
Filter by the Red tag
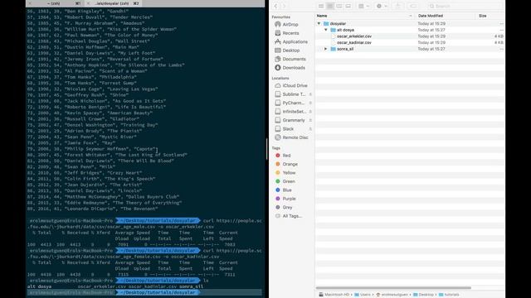coord(283,156)
